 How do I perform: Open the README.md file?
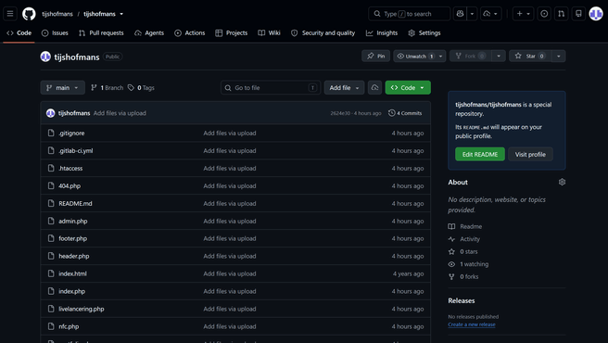(x=75, y=203)
